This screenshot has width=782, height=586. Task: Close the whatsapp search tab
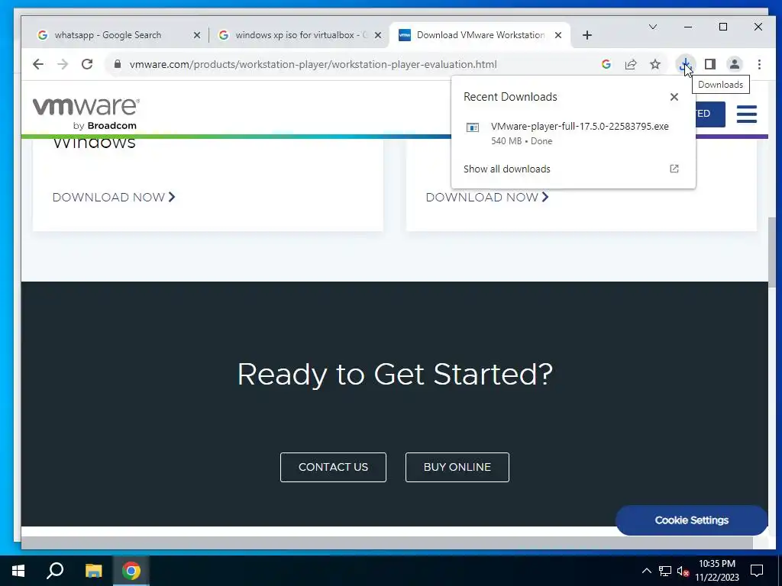pyautogui.click(x=197, y=35)
